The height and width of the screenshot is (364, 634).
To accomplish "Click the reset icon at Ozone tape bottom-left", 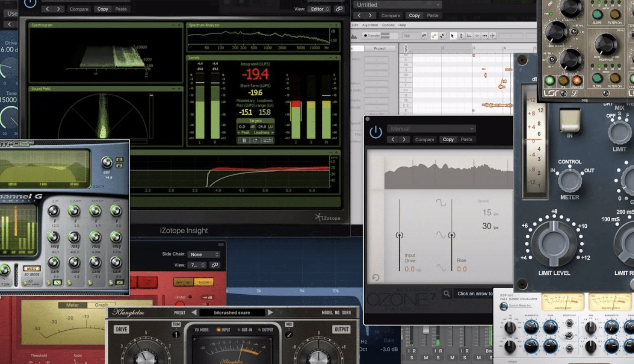I will point(376,278).
